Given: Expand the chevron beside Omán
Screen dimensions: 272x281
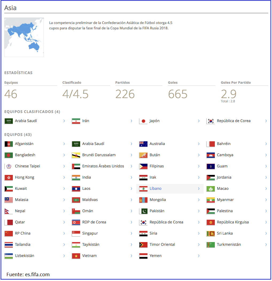Looking at the screenshot, I should pos(131,211).
